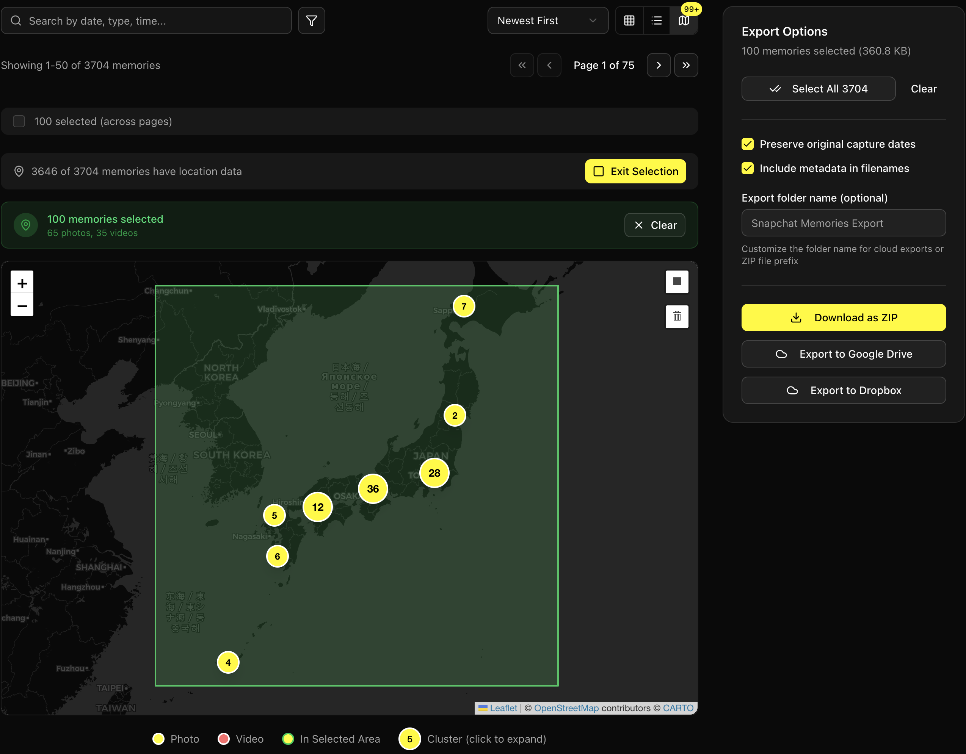Expand the cluster with 36 memories
Image resolution: width=966 pixels, height=754 pixels.
pos(372,488)
